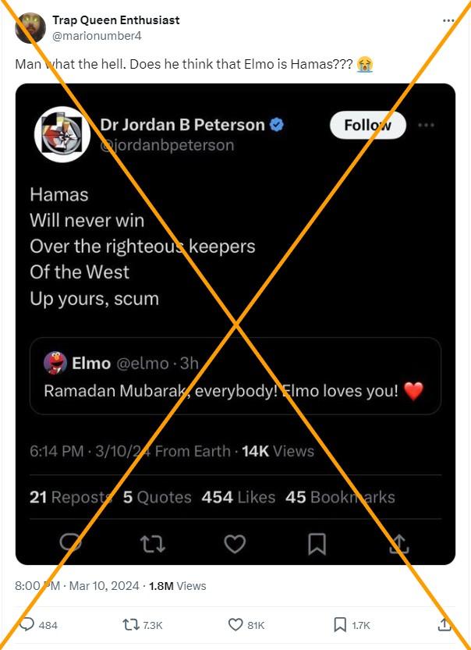
Task: Open the outer post's three-dot options menu
Action: 448,20
